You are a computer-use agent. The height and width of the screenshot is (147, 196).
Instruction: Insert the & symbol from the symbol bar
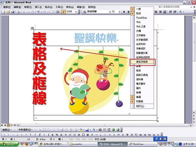click(61, 135)
